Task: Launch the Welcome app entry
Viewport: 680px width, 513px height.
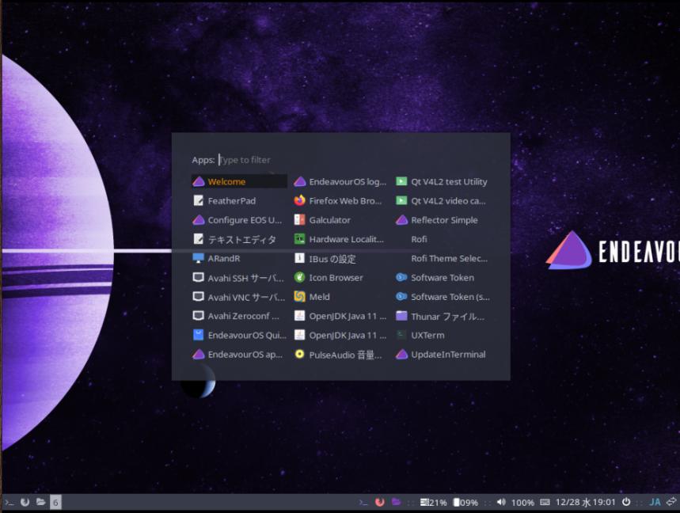Action: pyautogui.click(x=239, y=181)
